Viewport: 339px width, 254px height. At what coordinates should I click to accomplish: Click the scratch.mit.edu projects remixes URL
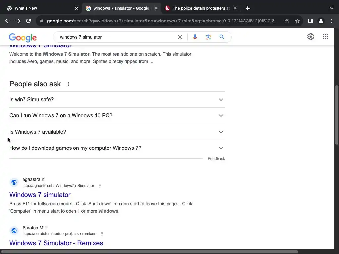point(59,234)
